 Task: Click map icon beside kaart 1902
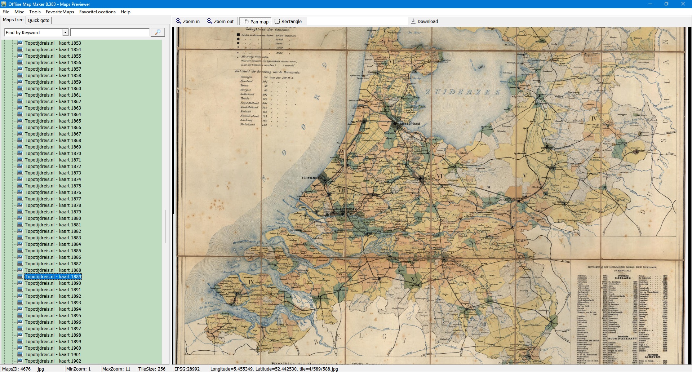point(20,361)
